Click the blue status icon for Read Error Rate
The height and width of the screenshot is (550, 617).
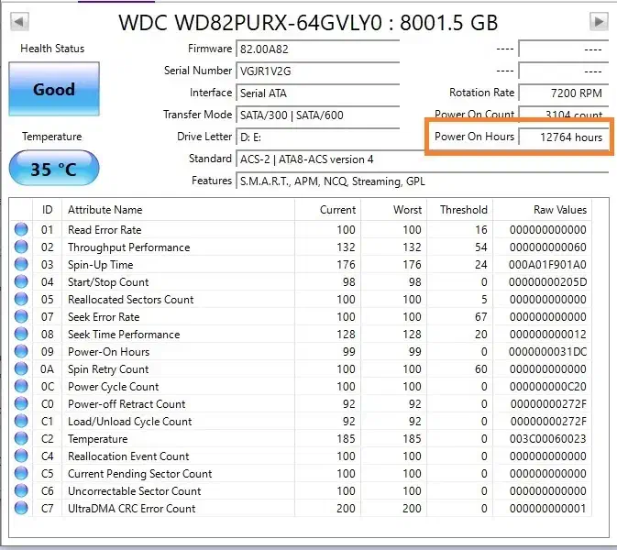point(21,230)
